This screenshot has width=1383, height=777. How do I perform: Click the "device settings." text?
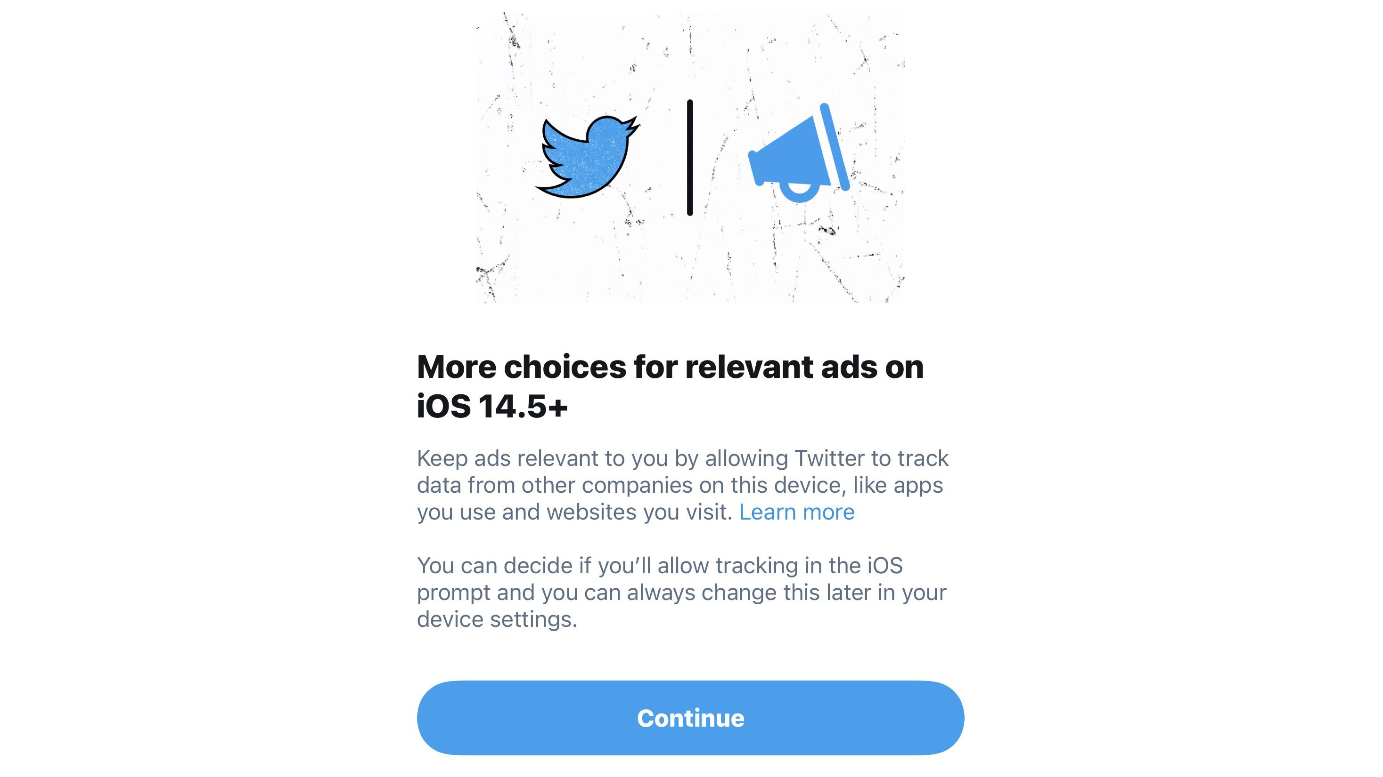(497, 619)
